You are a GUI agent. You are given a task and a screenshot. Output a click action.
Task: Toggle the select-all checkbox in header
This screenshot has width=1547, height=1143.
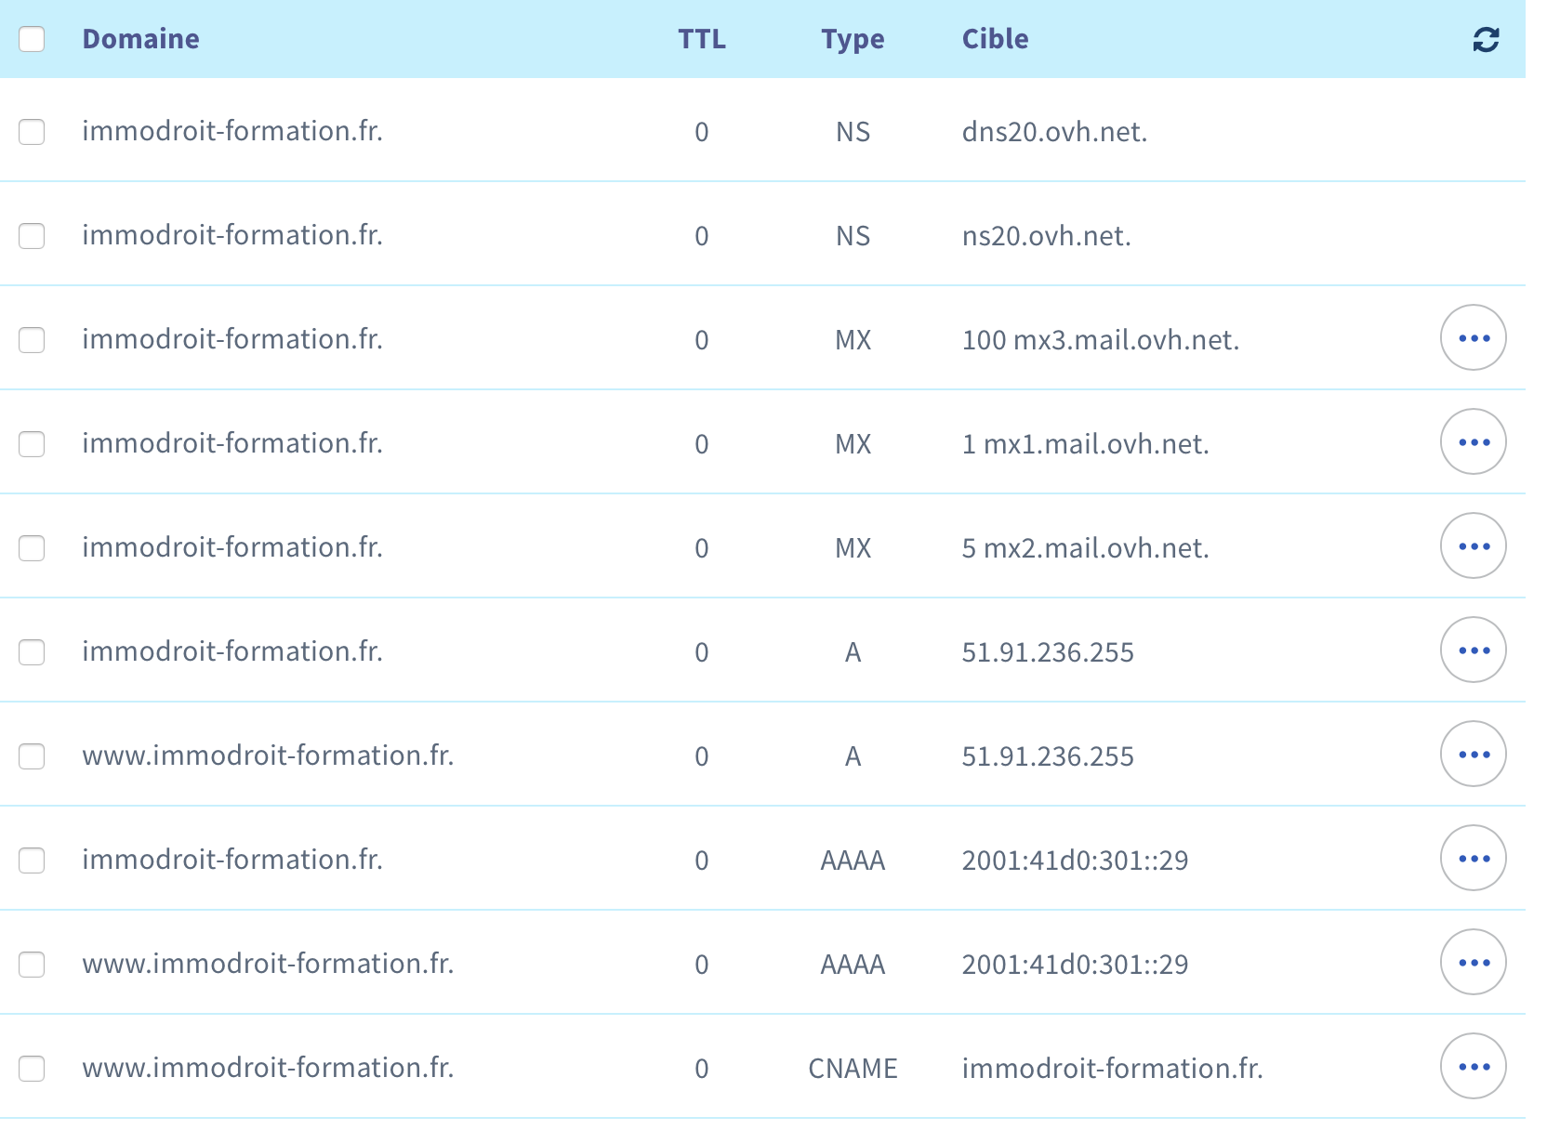[x=32, y=39]
